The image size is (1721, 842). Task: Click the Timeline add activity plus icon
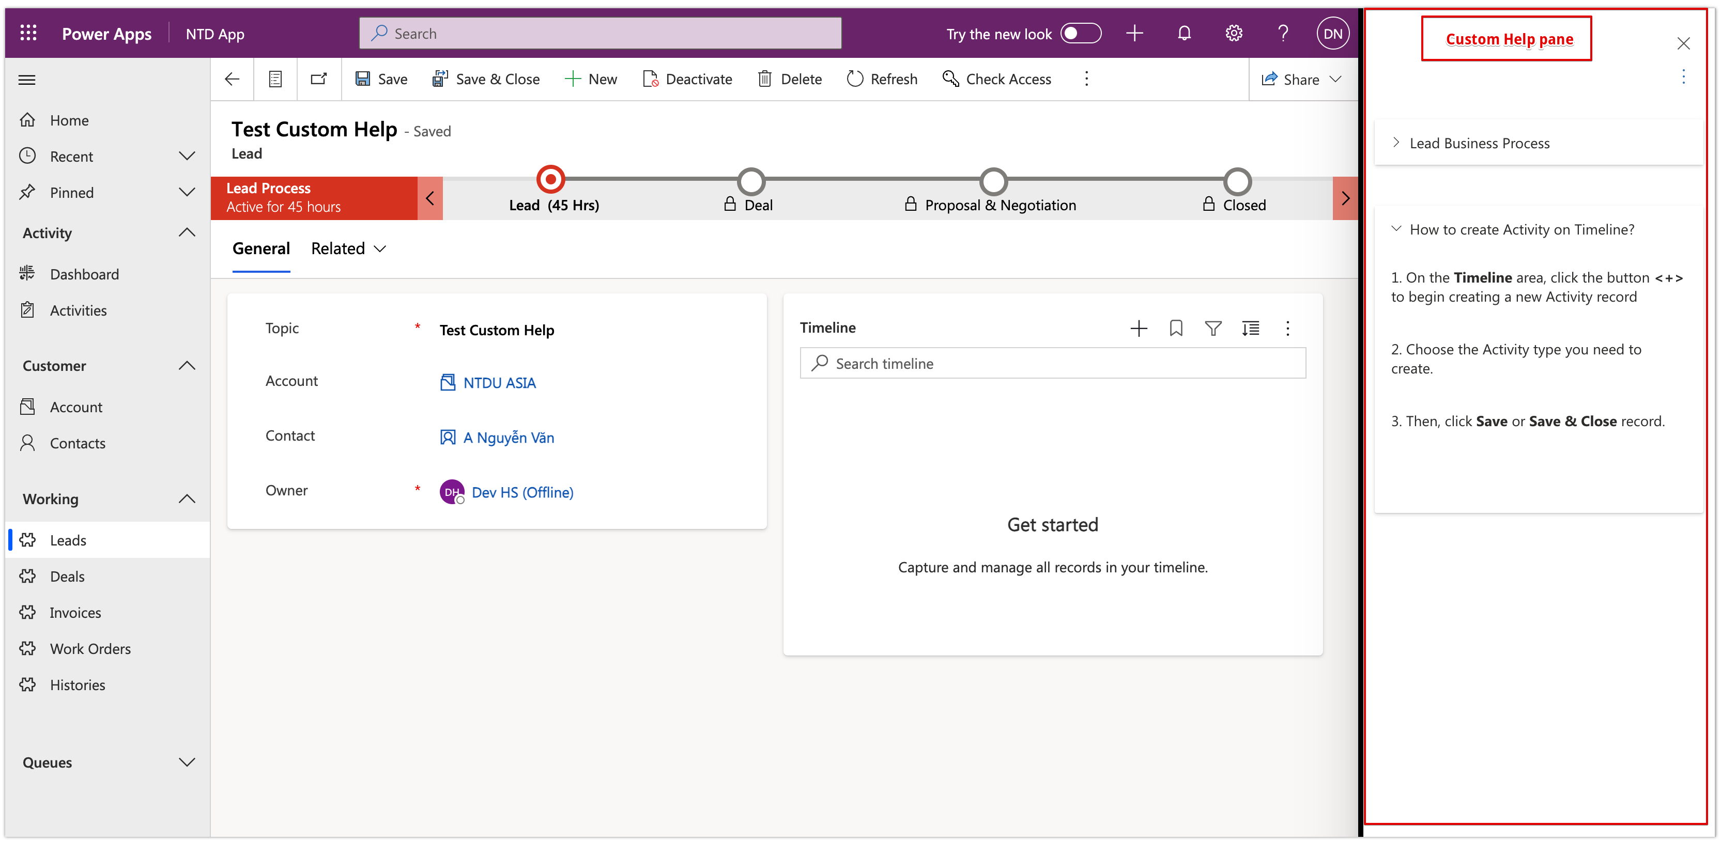tap(1139, 328)
